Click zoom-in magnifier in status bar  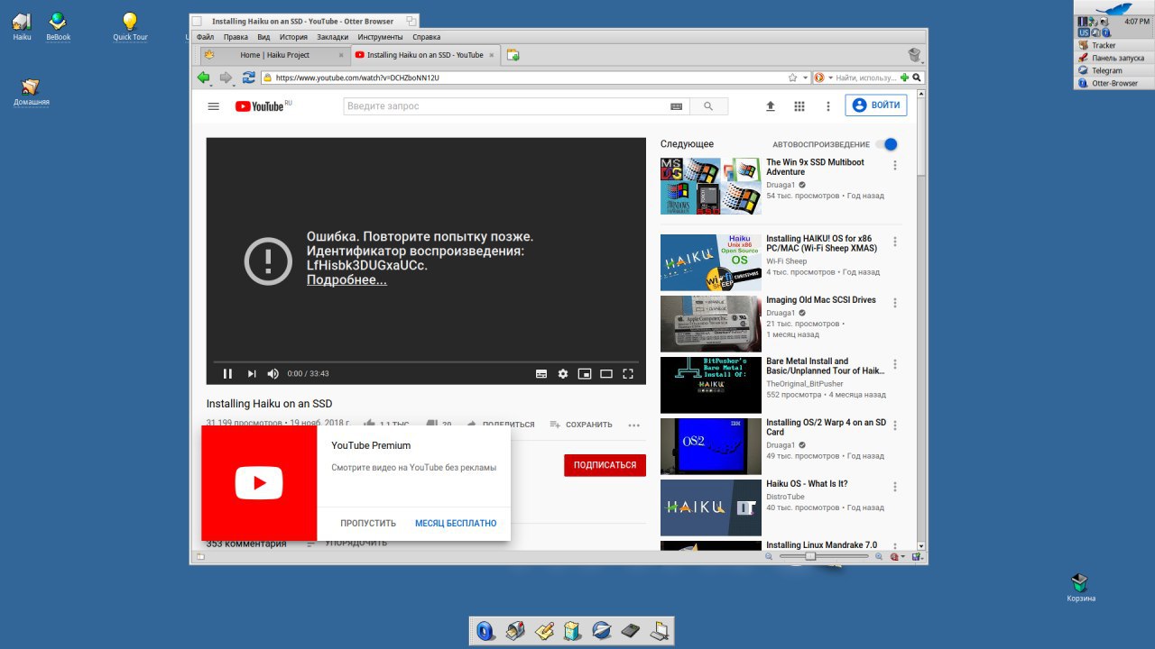point(879,556)
